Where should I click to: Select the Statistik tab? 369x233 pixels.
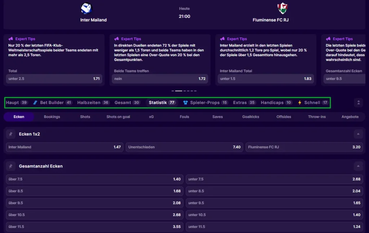pyautogui.click(x=162, y=103)
